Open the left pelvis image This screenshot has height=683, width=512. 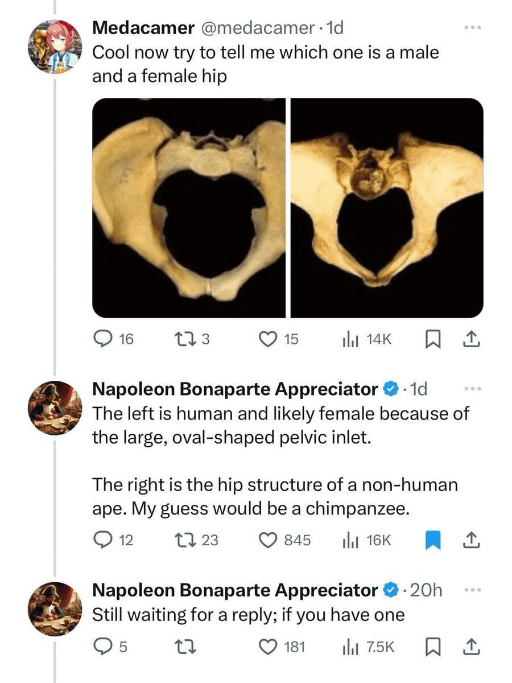189,208
